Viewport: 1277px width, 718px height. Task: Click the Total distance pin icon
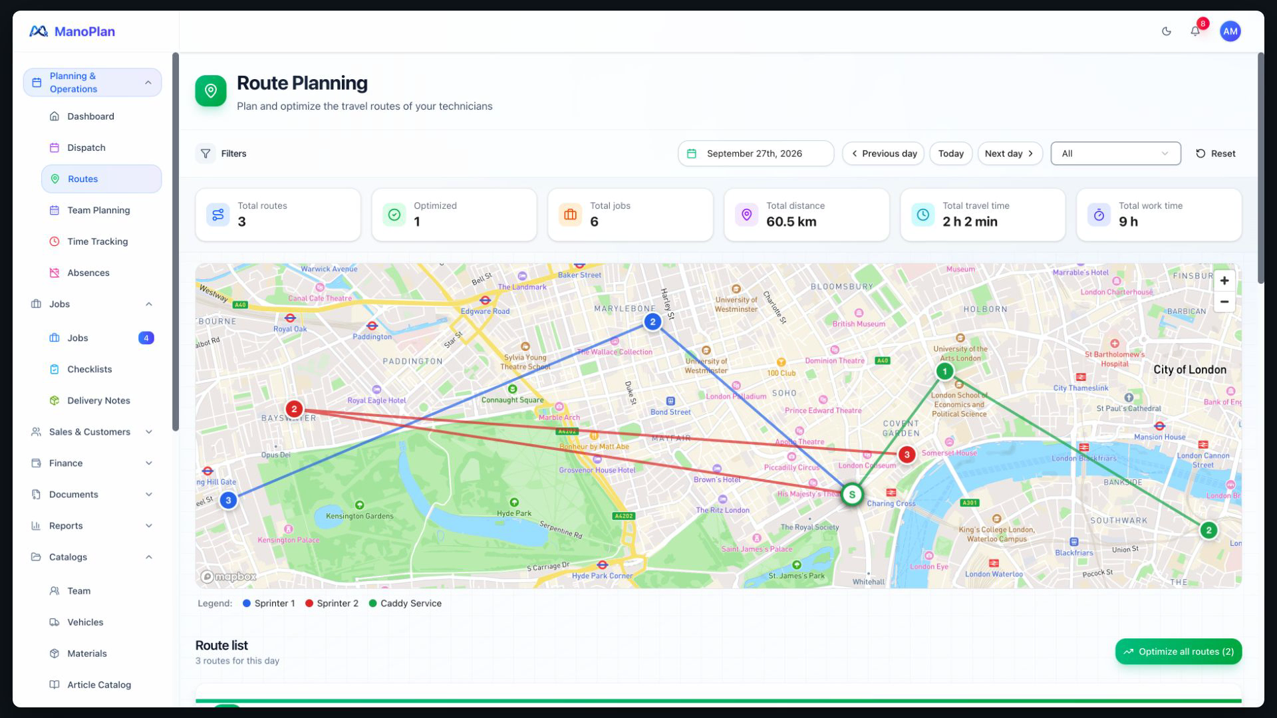[x=746, y=215]
